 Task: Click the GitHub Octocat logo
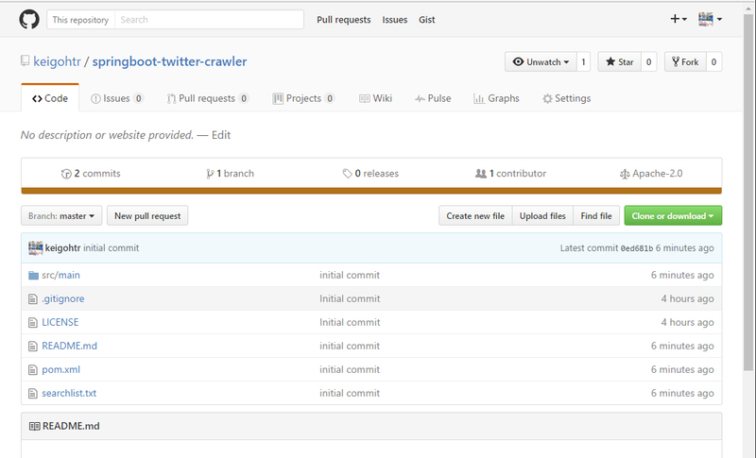(x=29, y=20)
